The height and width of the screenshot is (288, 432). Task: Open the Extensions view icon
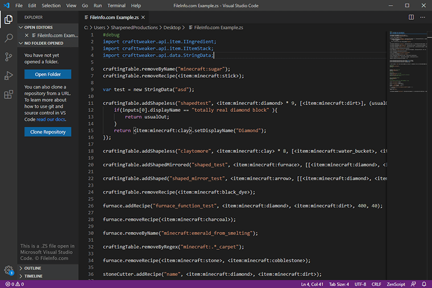[x=9, y=94]
